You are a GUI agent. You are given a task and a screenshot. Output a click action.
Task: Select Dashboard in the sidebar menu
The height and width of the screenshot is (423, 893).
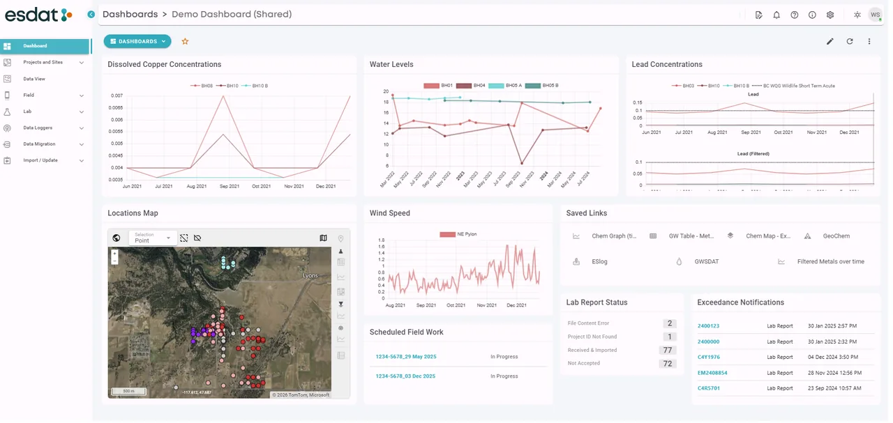[x=45, y=46]
